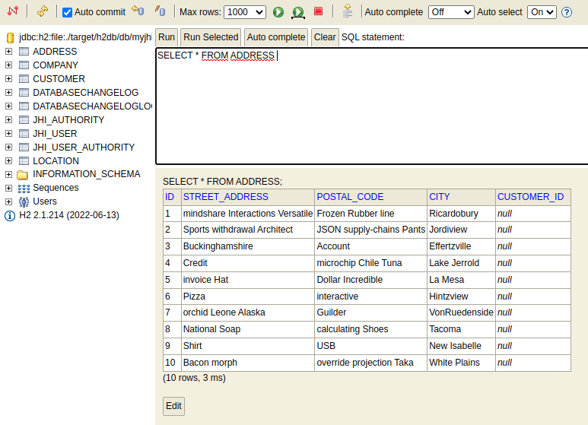Expand the LOCATION table node

[x=8, y=160]
